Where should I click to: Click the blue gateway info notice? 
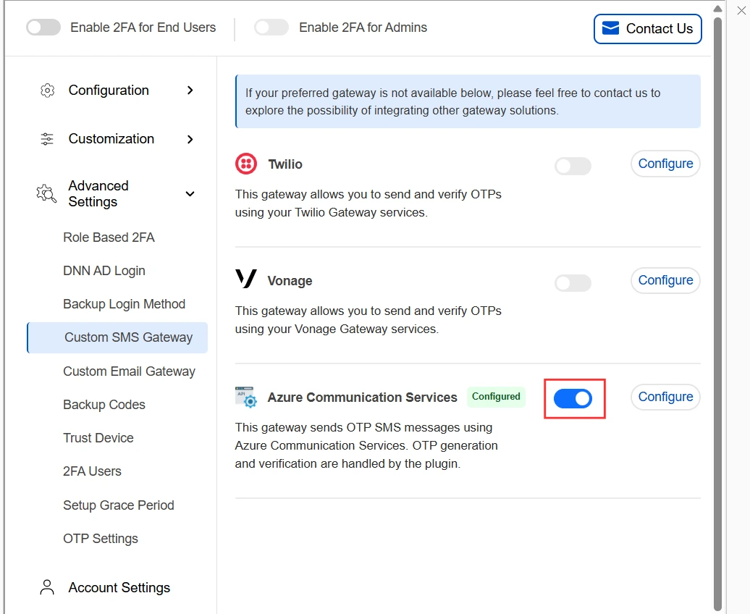point(468,101)
